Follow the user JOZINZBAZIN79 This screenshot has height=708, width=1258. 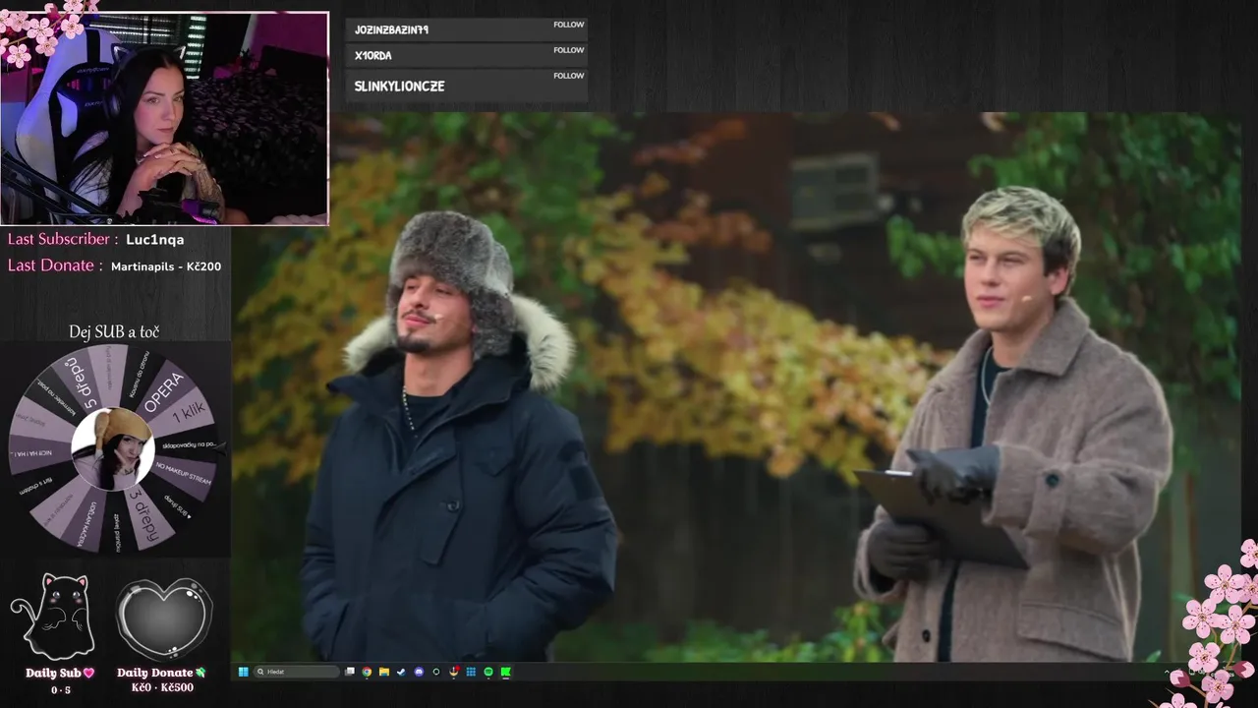coord(568,25)
